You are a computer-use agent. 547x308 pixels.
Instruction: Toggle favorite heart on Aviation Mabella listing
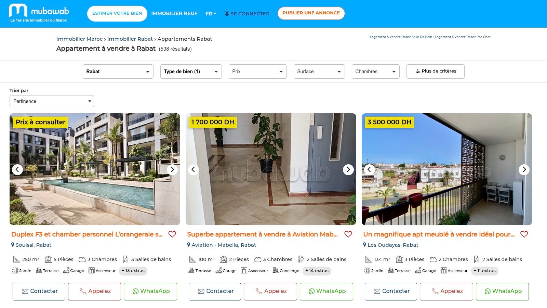[x=348, y=234]
